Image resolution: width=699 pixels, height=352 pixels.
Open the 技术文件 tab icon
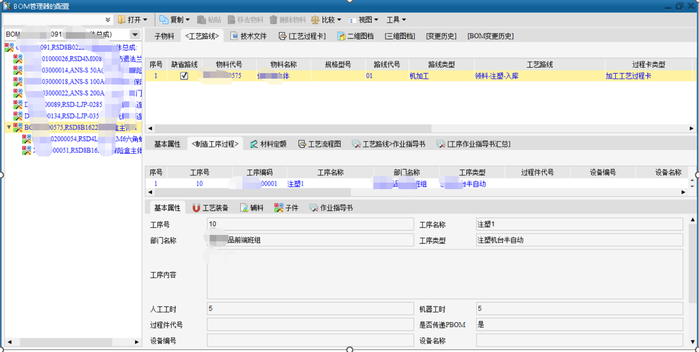tap(234, 36)
